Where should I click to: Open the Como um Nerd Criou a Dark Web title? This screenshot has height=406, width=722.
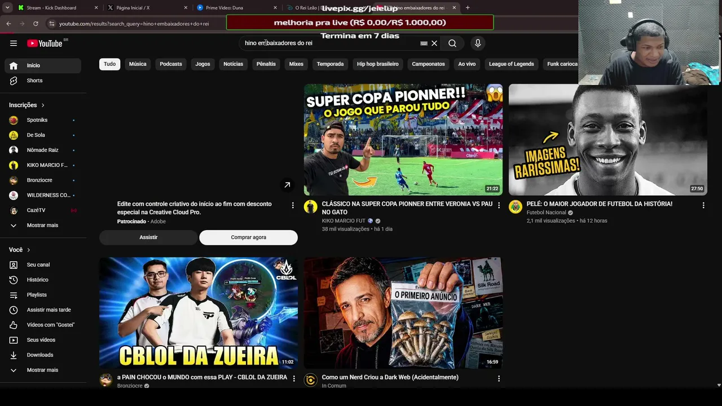390,377
